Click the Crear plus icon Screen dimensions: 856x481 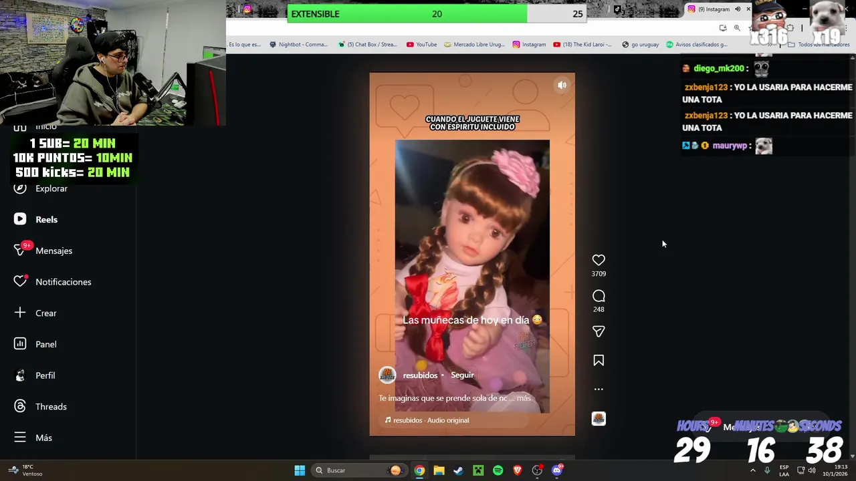[20, 313]
